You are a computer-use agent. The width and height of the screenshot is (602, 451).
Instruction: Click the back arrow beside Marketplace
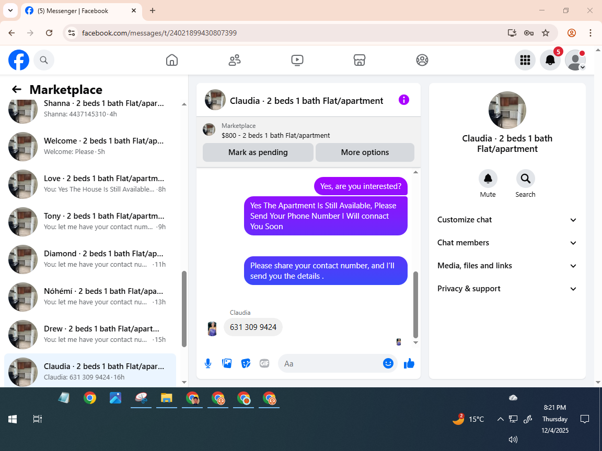(x=17, y=89)
